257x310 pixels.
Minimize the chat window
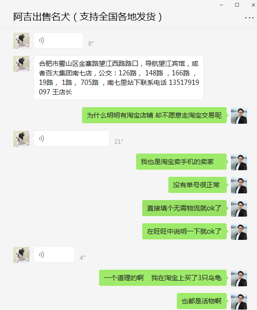pyautogui.click(x=221, y=5)
